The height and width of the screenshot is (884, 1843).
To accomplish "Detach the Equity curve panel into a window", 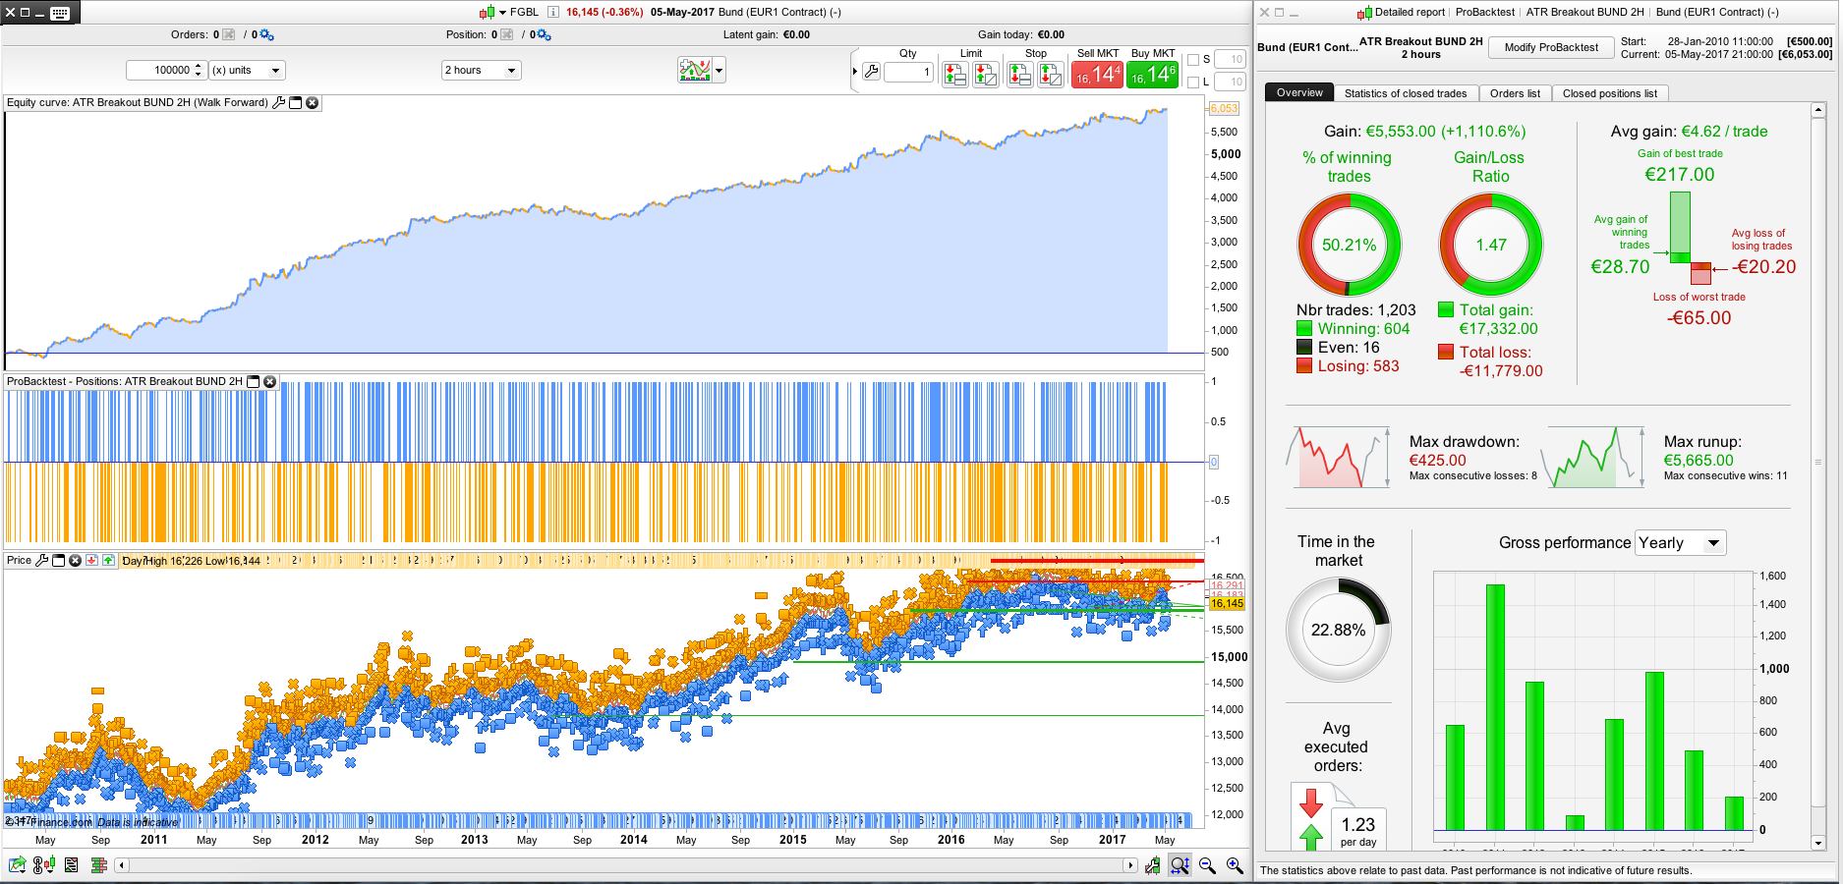I will [x=295, y=102].
